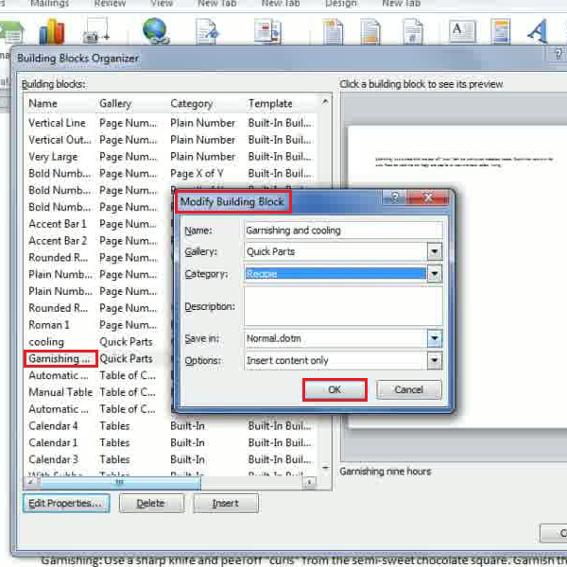The height and width of the screenshot is (567, 567).
Task: Click the Insert button
Action: (x=226, y=504)
